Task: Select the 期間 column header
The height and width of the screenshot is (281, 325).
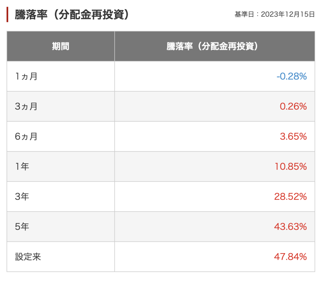Action: coord(61,46)
